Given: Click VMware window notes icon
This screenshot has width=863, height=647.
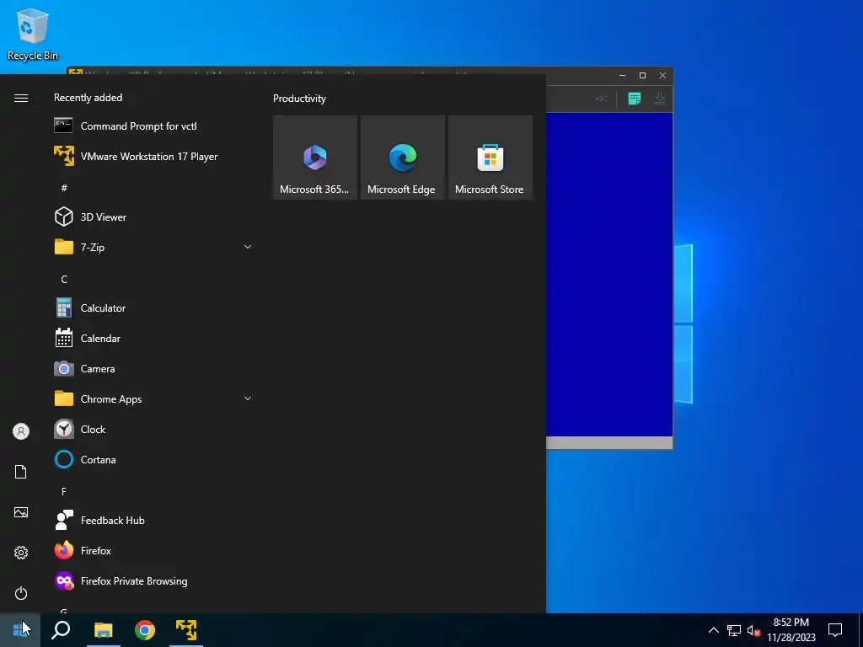Looking at the screenshot, I should click(635, 99).
